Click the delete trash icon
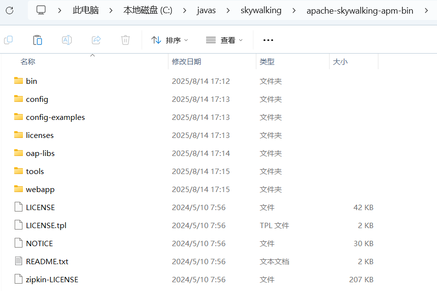The height and width of the screenshot is (291, 437). coord(125,40)
